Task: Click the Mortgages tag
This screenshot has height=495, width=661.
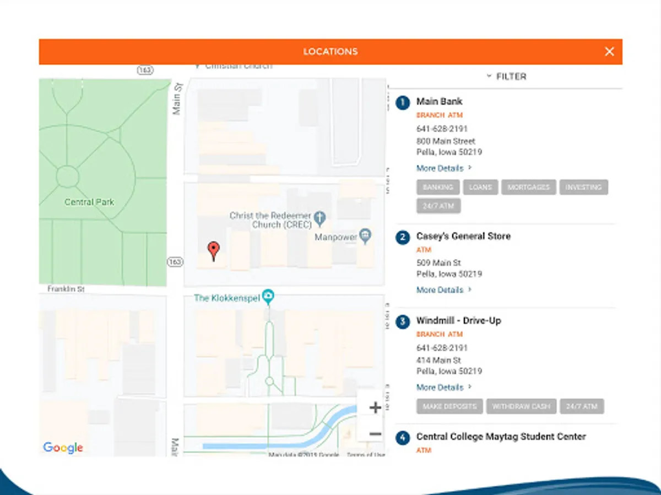Action: (528, 187)
